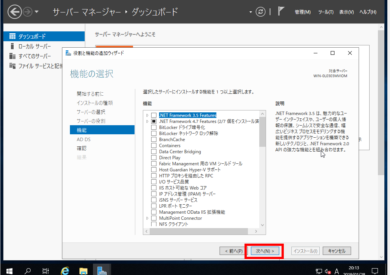Image resolution: width=390 pixels, height=275 pixels.
Task: Check iSNS サーバー サービス checkbox
Action: coord(154,200)
